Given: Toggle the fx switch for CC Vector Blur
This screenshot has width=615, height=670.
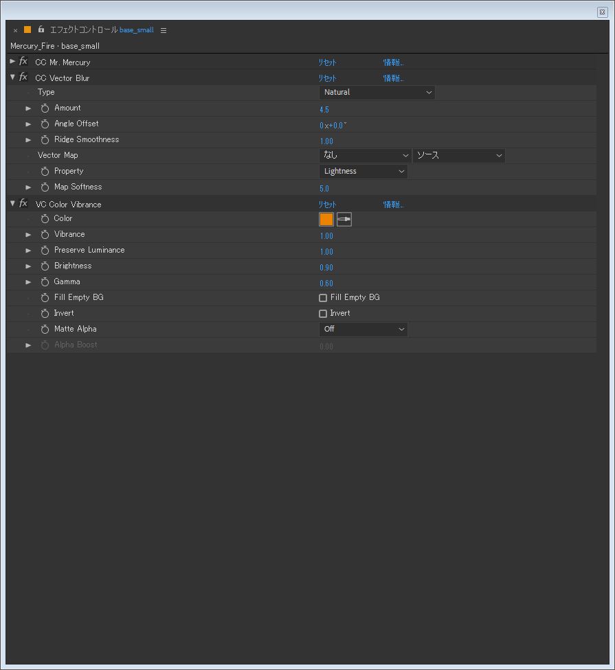Looking at the screenshot, I should click(23, 78).
